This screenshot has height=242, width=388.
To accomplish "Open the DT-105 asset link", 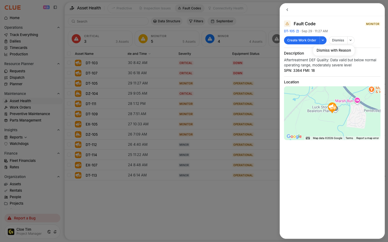I will tap(289, 31).
